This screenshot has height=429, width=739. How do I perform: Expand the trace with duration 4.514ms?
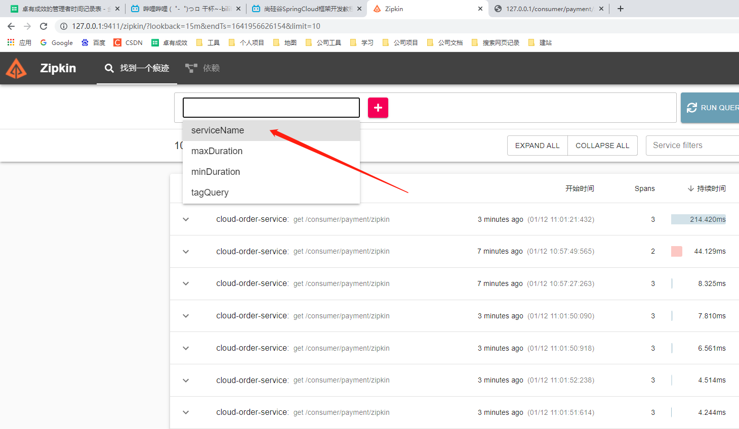pos(186,380)
